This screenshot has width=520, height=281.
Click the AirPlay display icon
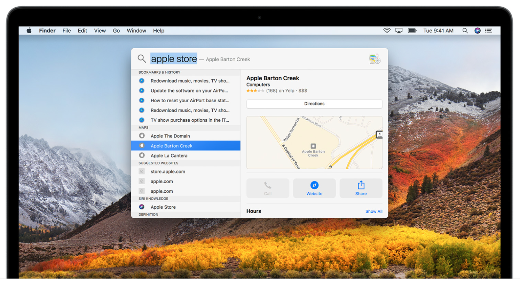[399, 31]
